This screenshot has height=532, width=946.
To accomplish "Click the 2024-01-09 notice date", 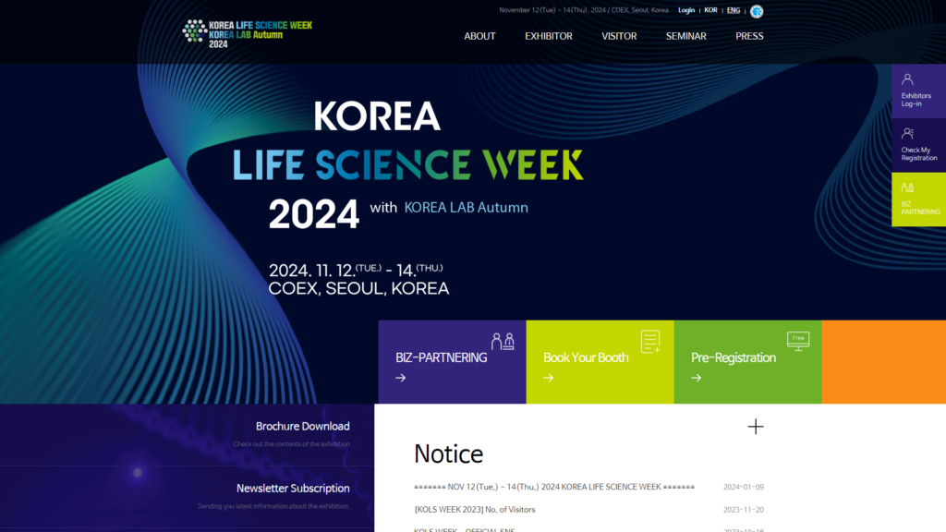I will point(744,487).
